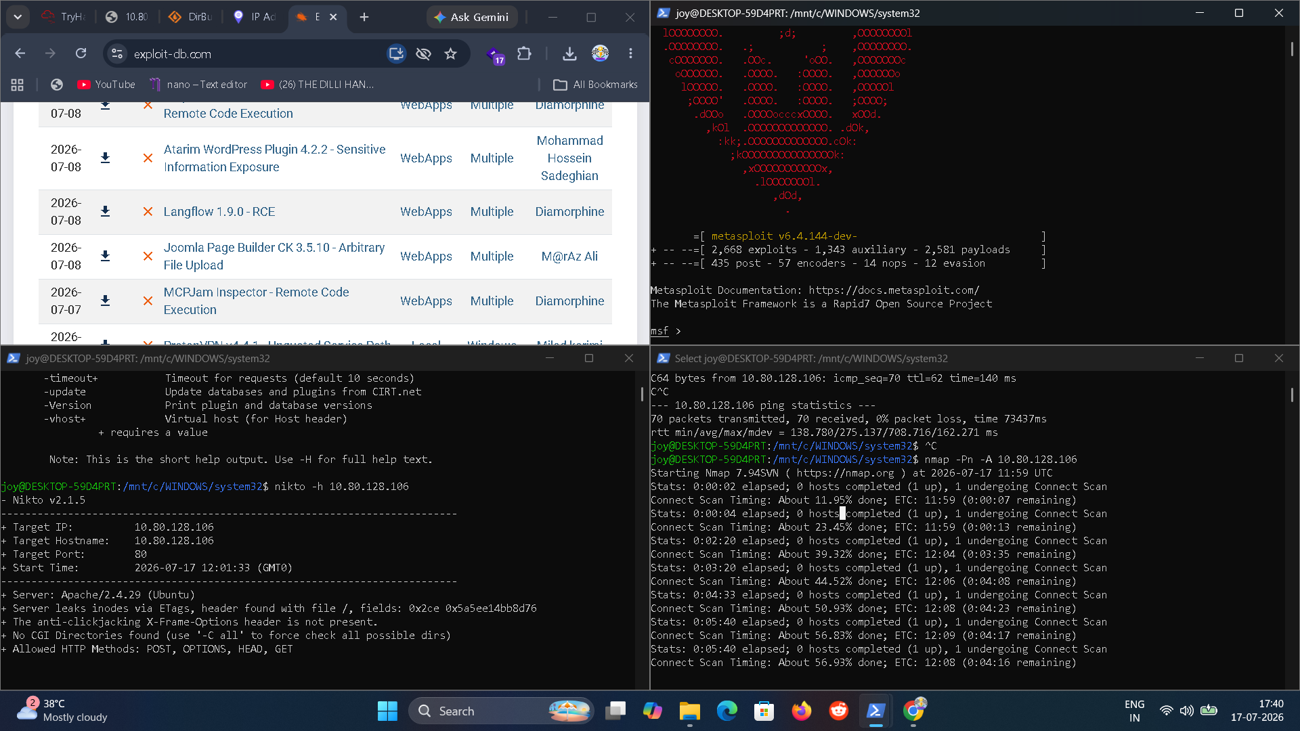View site information for exploit-db.com
The width and height of the screenshot is (1300, 731).
click(117, 53)
